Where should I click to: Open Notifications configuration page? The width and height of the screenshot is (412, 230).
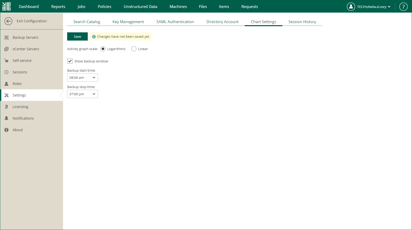tap(32, 118)
